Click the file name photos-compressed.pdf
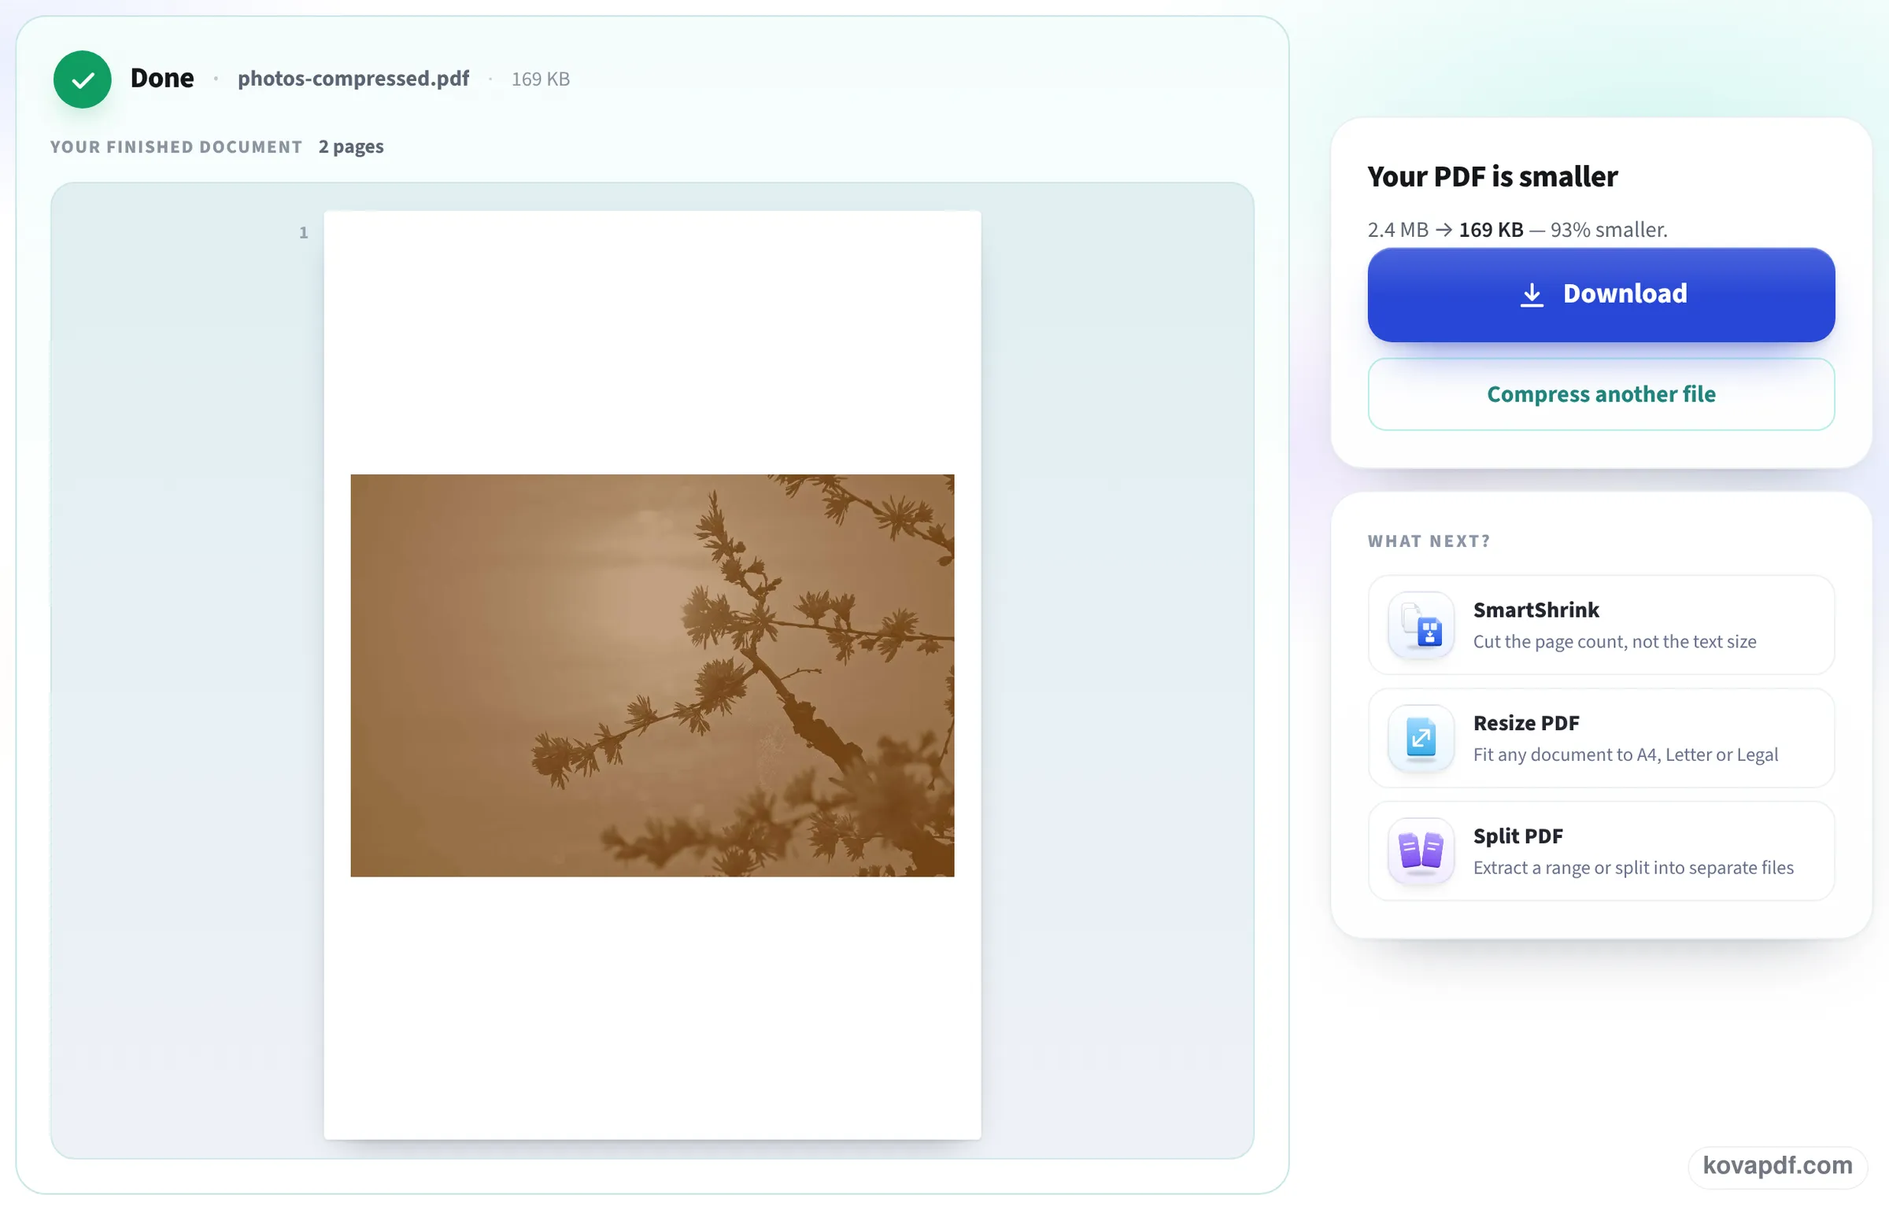This screenshot has width=1889, height=1210. (353, 79)
